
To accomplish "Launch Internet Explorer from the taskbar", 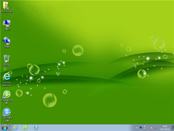I will pyautogui.click(x=15, y=128).
